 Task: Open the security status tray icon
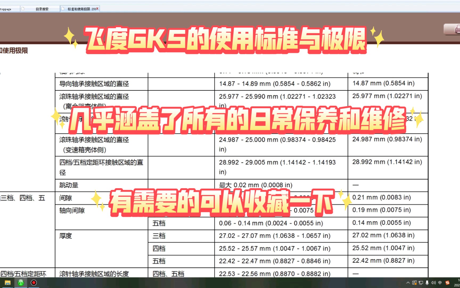coord(414,283)
